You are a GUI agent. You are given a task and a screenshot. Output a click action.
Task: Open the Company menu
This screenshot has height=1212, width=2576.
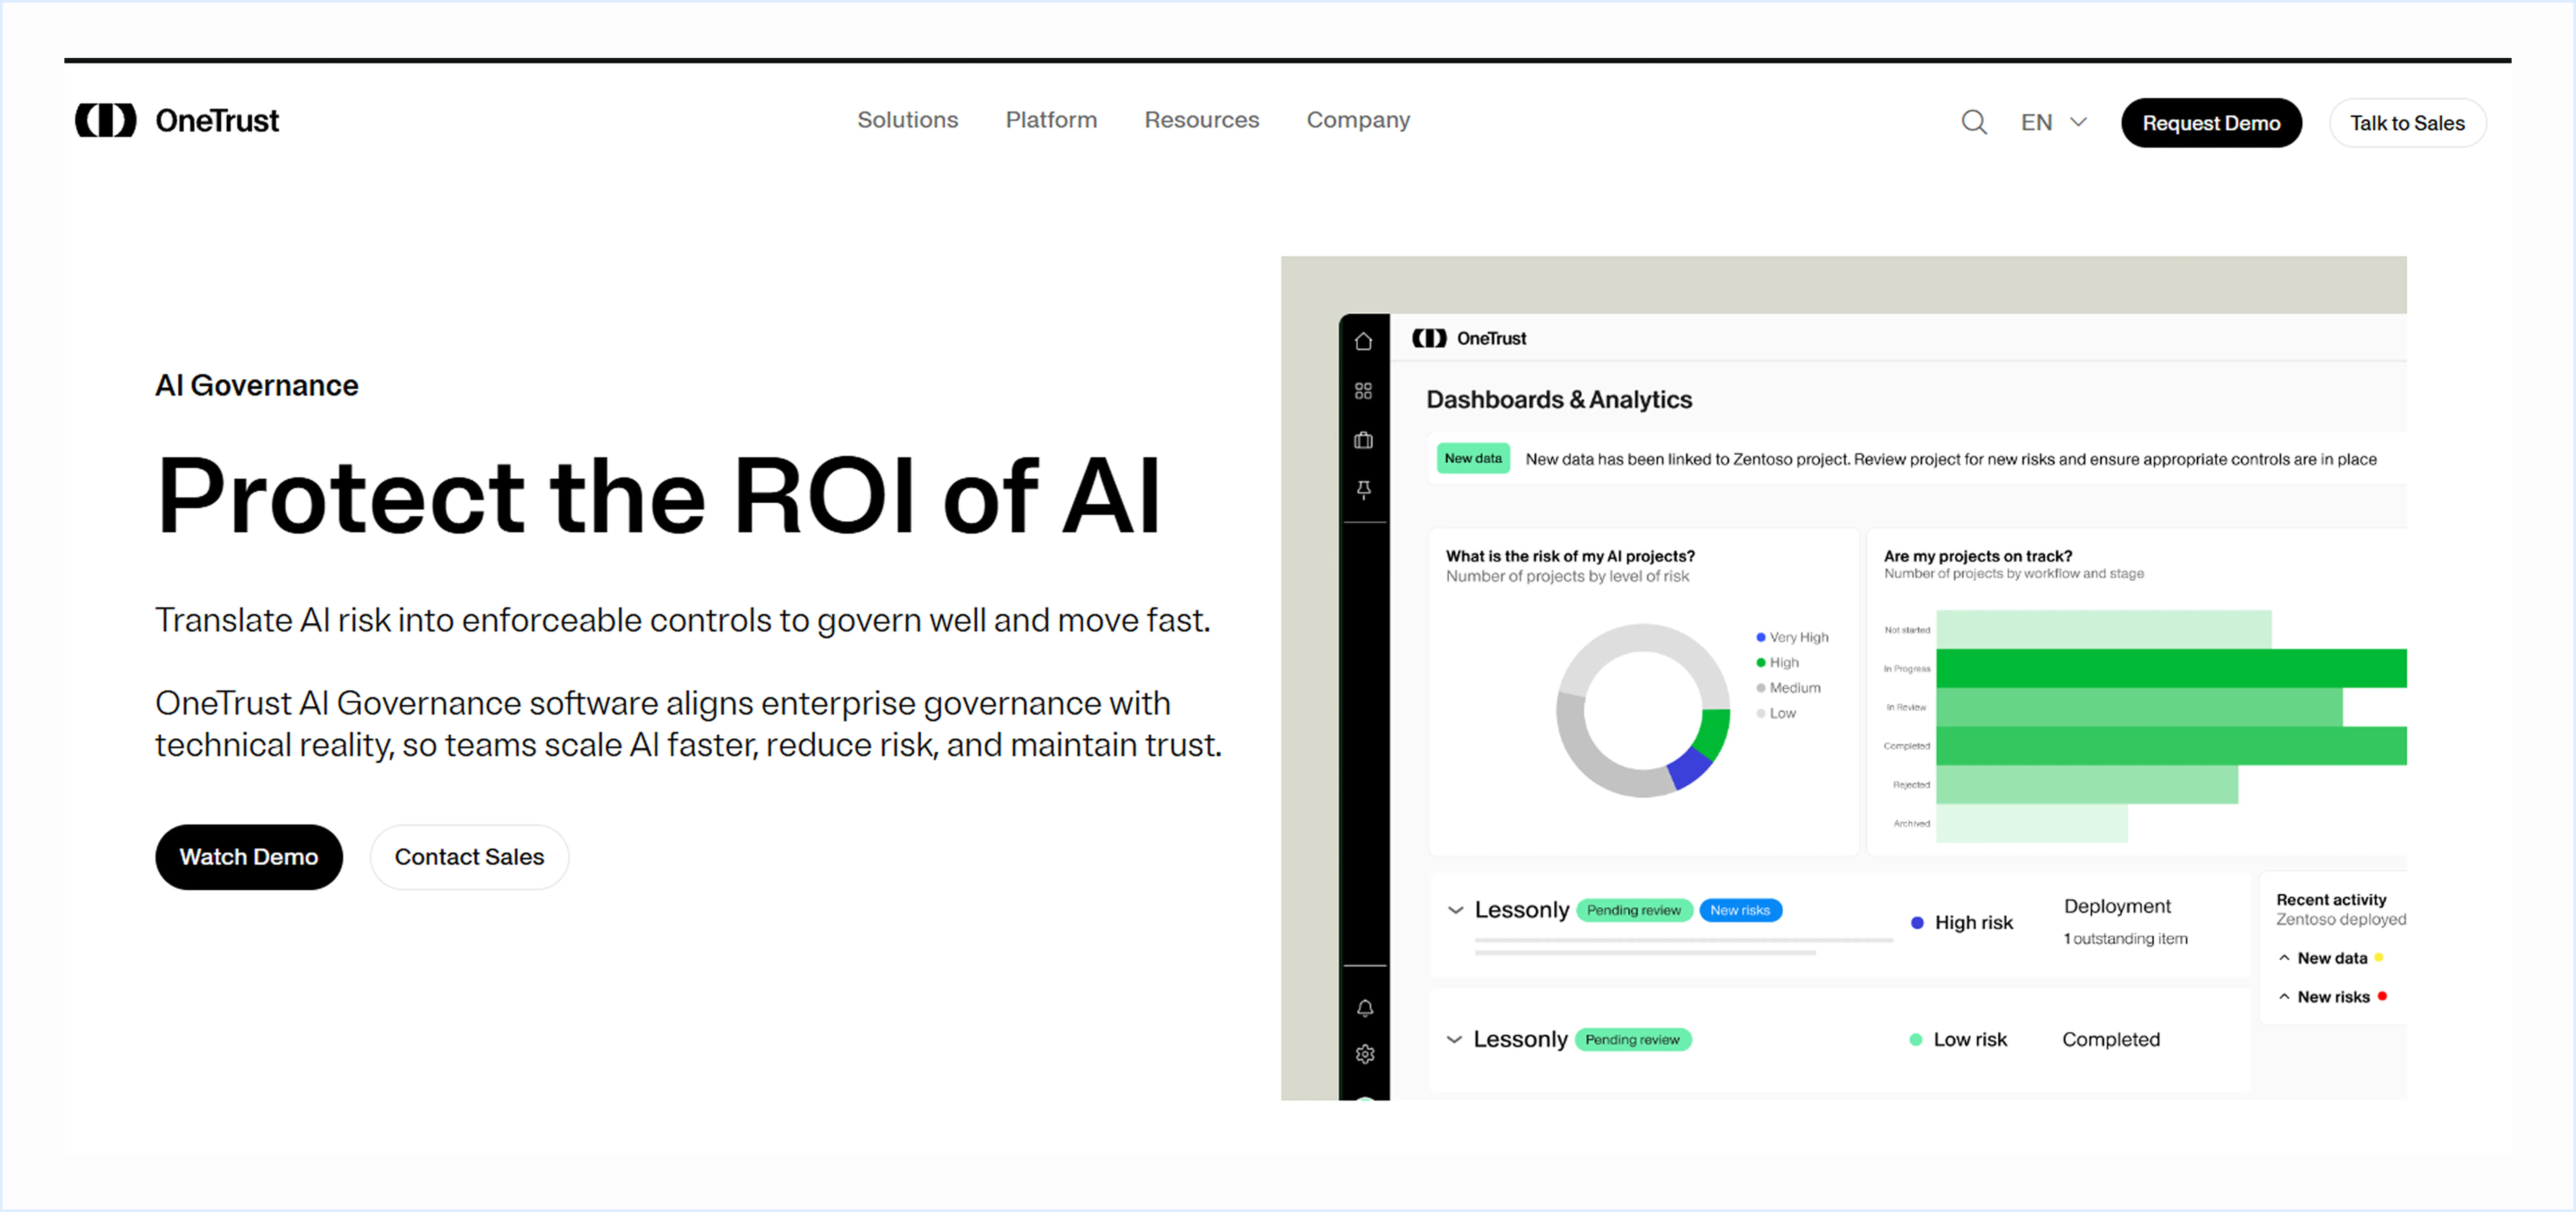[1358, 120]
